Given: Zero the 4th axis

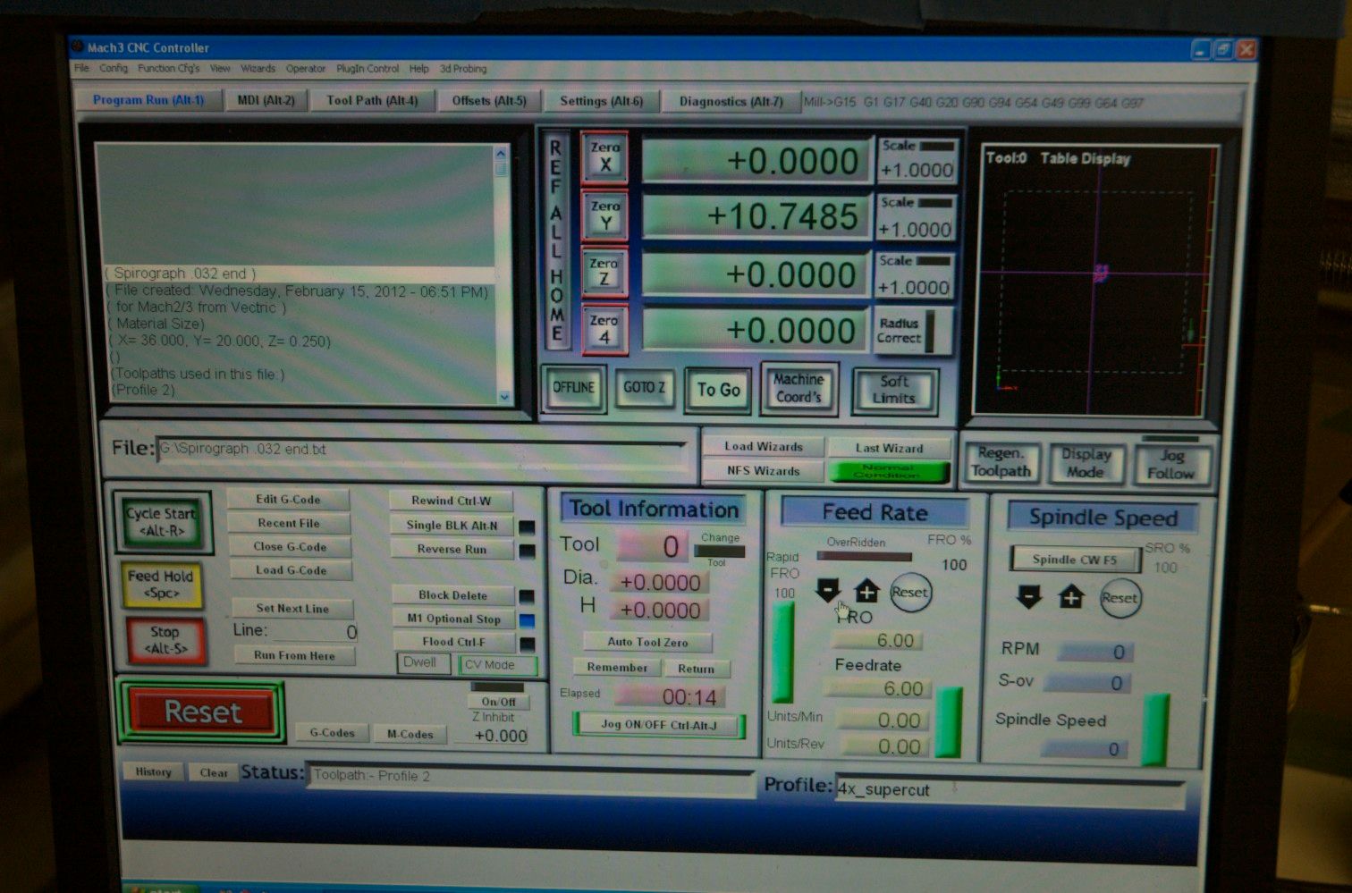Looking at the screenshot, I should point(604,329).
